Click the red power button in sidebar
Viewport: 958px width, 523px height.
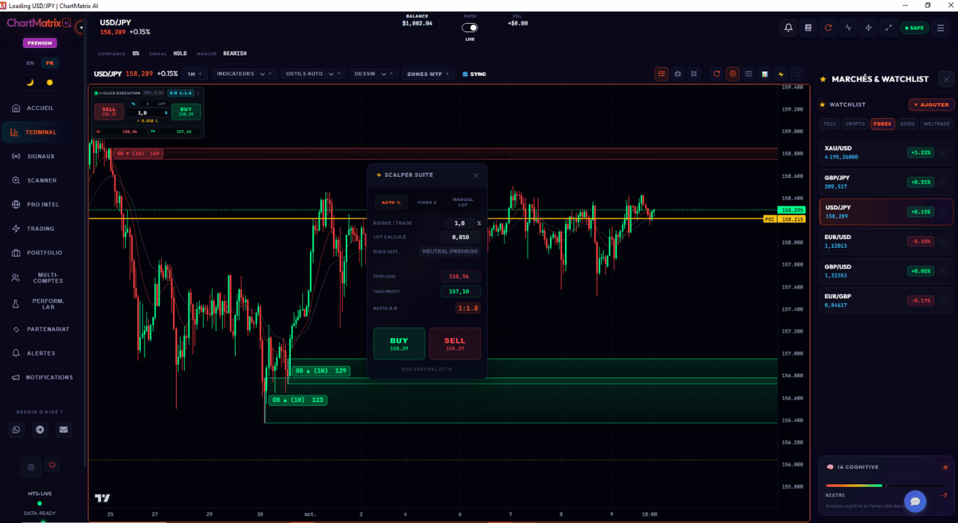pos(52,464)
